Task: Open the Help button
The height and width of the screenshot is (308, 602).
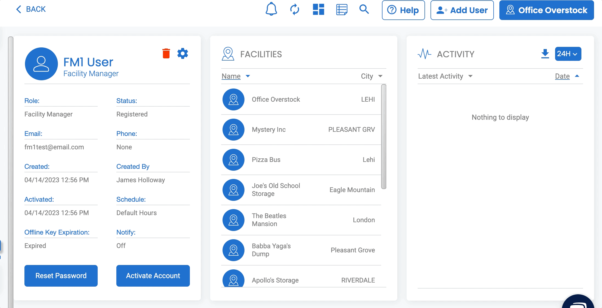Action: click(403, 10)
